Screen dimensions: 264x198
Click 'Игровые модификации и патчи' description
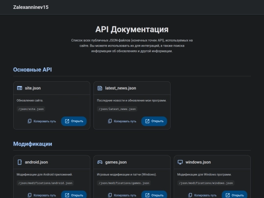(127, 175)
